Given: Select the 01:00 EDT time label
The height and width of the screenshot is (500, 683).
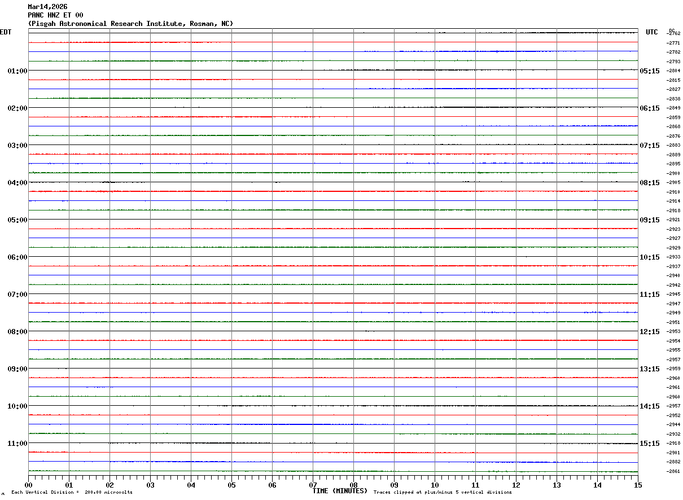Looking at the screenshot, I should [x=17, y=71].
